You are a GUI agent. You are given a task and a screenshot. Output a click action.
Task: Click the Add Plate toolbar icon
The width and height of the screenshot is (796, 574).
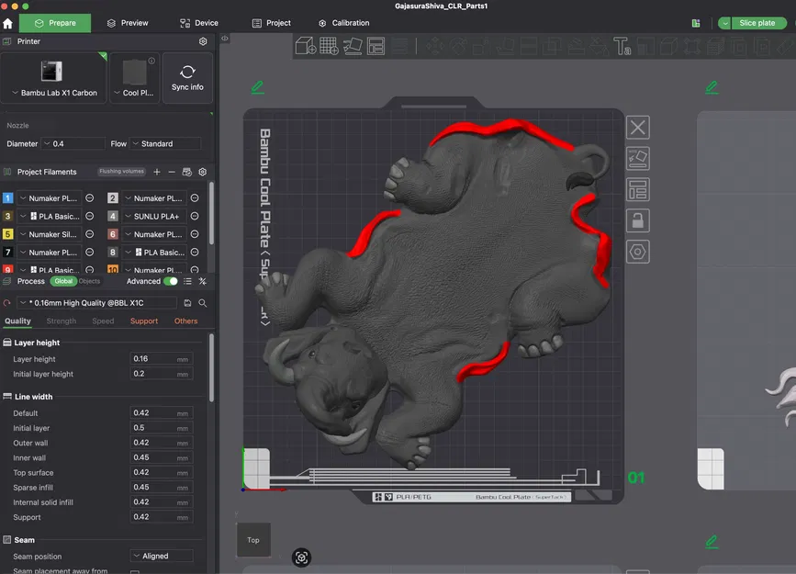pos(329,46)
